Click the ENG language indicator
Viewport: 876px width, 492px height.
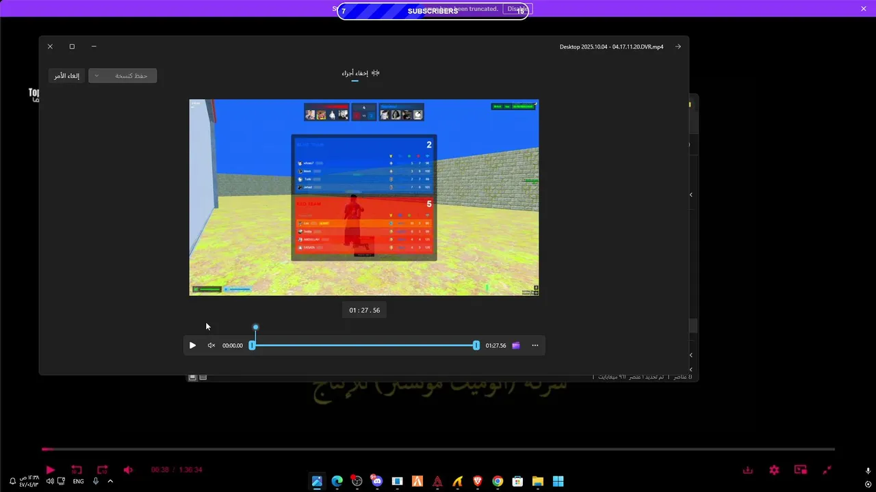tap(79, 481)
